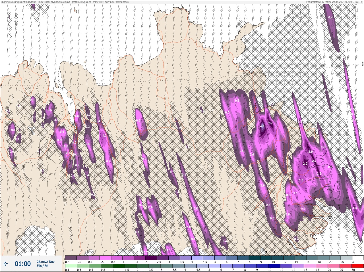Click the 2.9 precipitation value on the map

point(311,152)
